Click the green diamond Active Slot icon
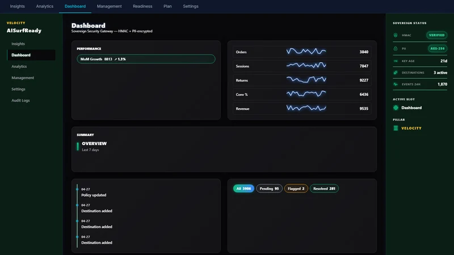 pyautogui.click(x=396, y=108)
